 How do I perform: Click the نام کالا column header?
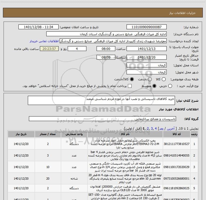125,134
